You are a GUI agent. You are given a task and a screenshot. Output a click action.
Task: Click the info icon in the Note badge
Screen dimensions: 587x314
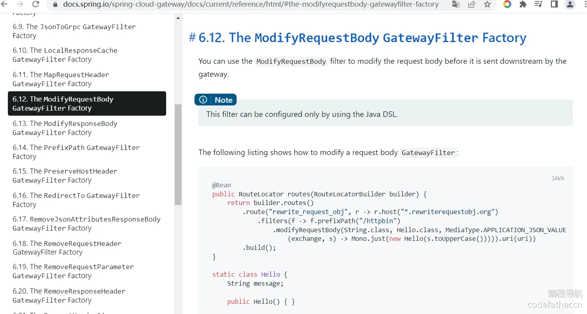(203, 100)
